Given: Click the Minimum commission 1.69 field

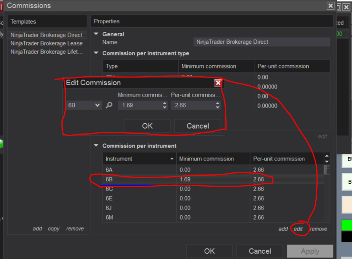Looking at the screenshot, I should (141, 105).
